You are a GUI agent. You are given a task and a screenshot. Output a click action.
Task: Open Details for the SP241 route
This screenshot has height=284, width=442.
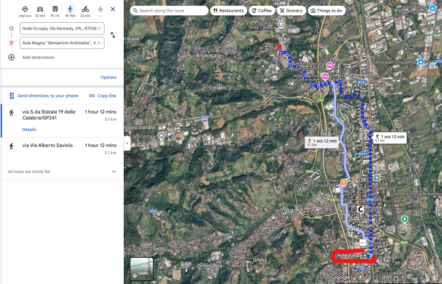pyautogui.click(x=29, y=129)
